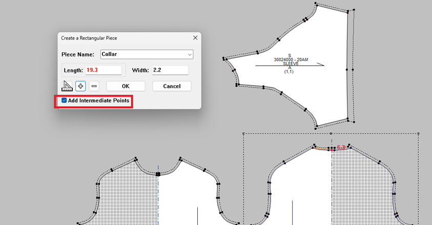Select the orange highlighted neckline segment
The height and width of the screenshot is (225, 432).
(x=322, y=149)
